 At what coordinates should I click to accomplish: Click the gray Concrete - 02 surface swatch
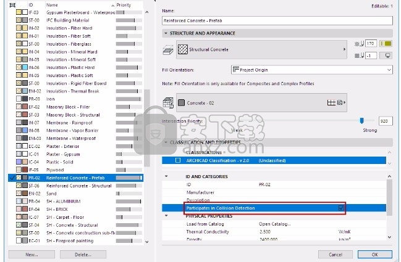[181, 103]
